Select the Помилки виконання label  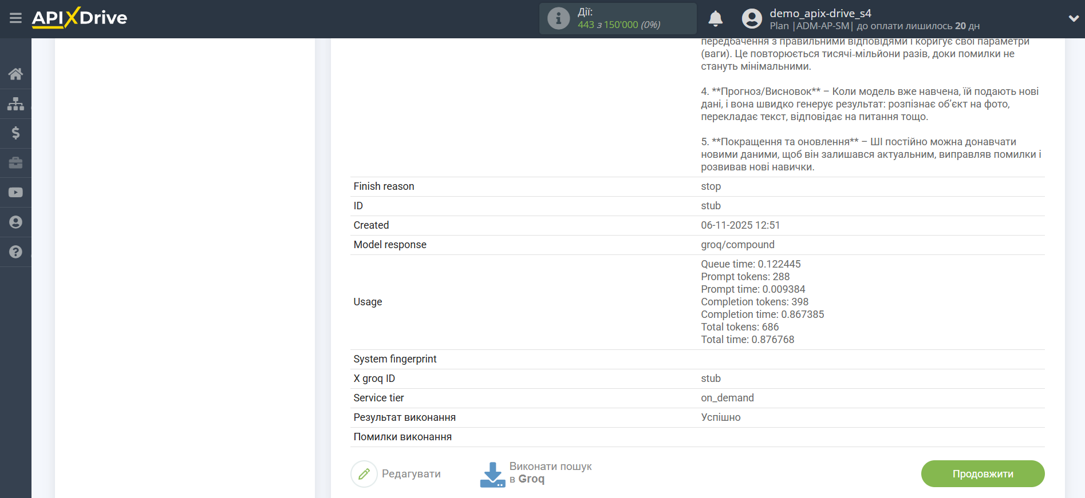[403, 437]
